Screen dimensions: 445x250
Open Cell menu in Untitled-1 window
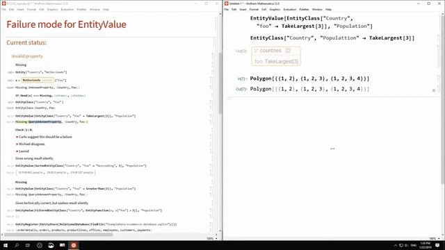click(264, 9)
